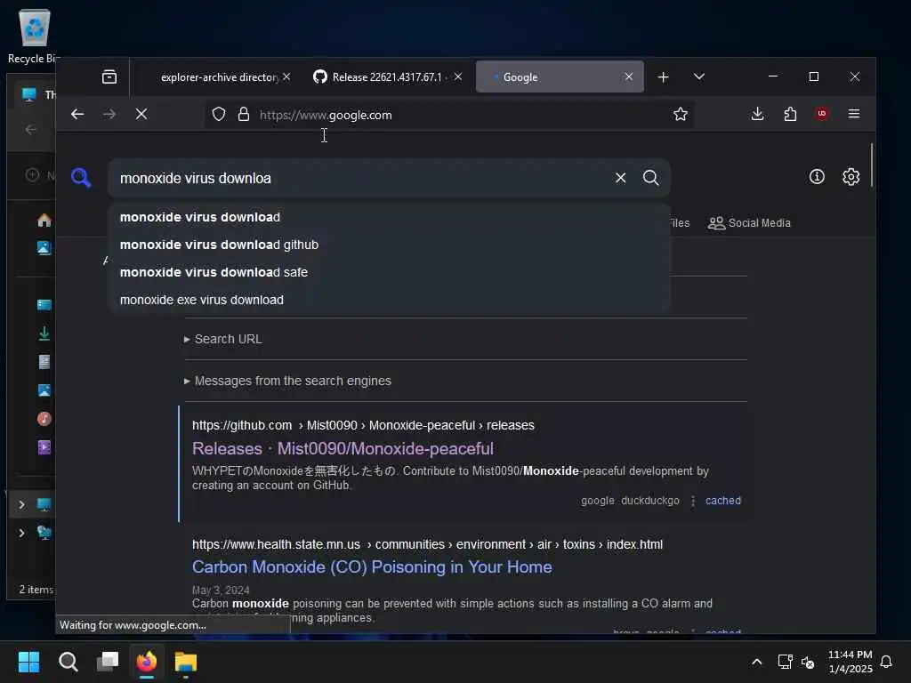Submit search with magnifier button
The height and width of the screenshot is (683, 911).
(650, 178)
